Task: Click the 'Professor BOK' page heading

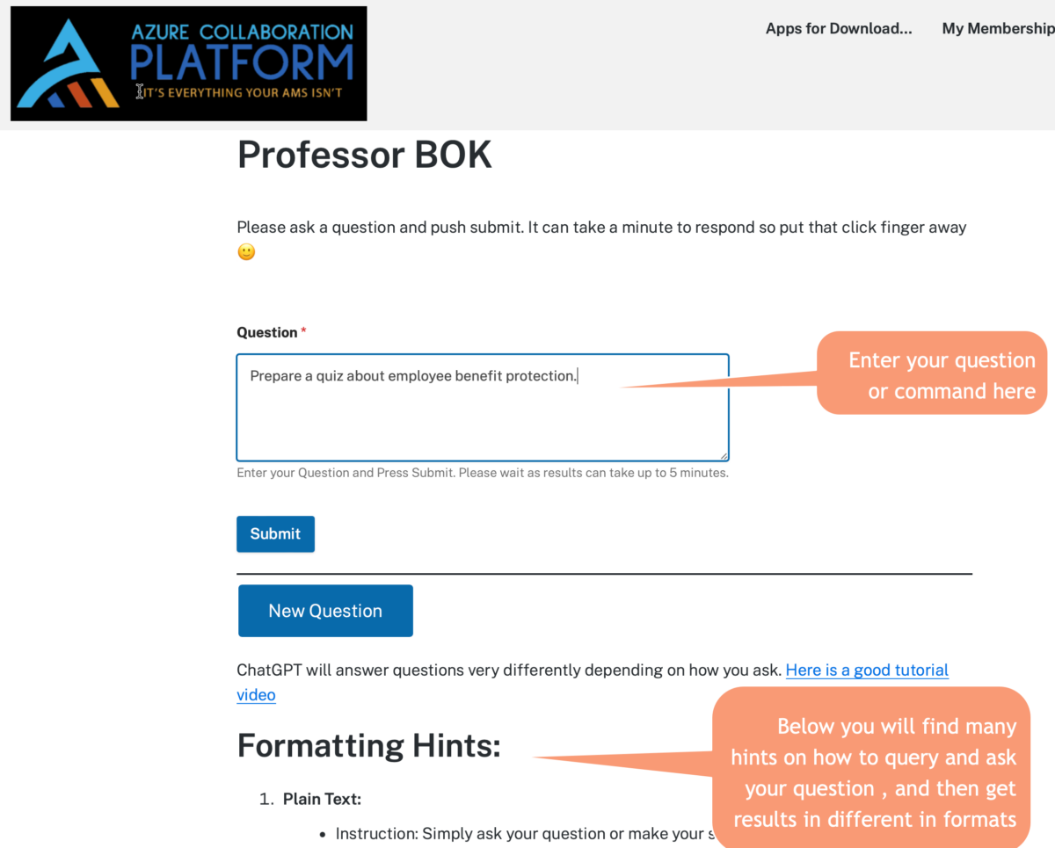Action: [x=364, y=155]
